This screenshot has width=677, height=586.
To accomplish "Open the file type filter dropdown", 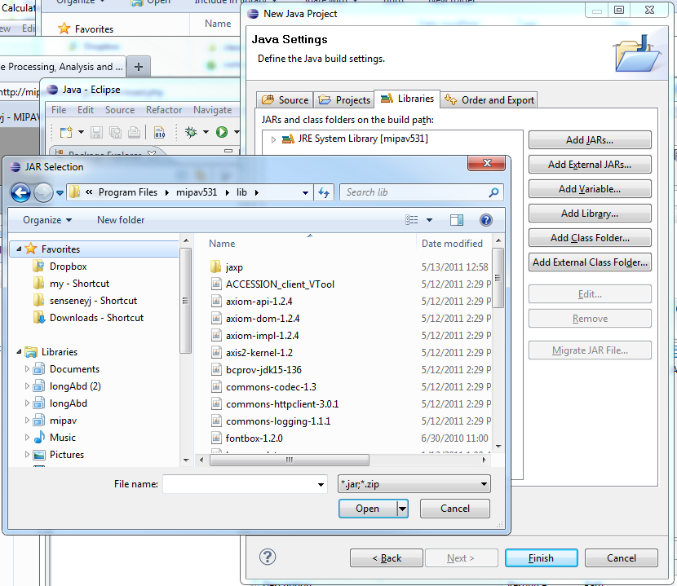I will [x=414, y=484].
